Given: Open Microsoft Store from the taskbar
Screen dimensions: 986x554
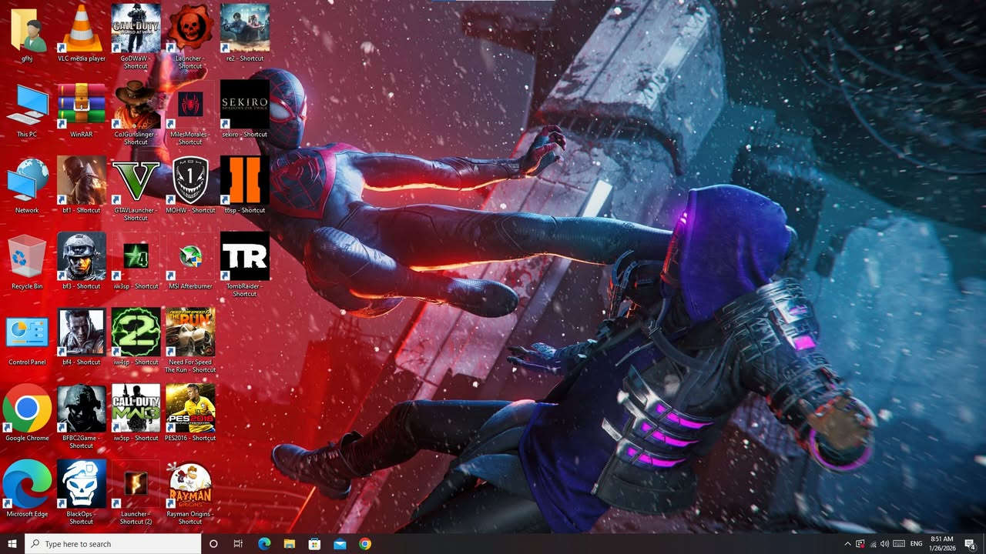Looking at the screenshot, I should (314, 544).
